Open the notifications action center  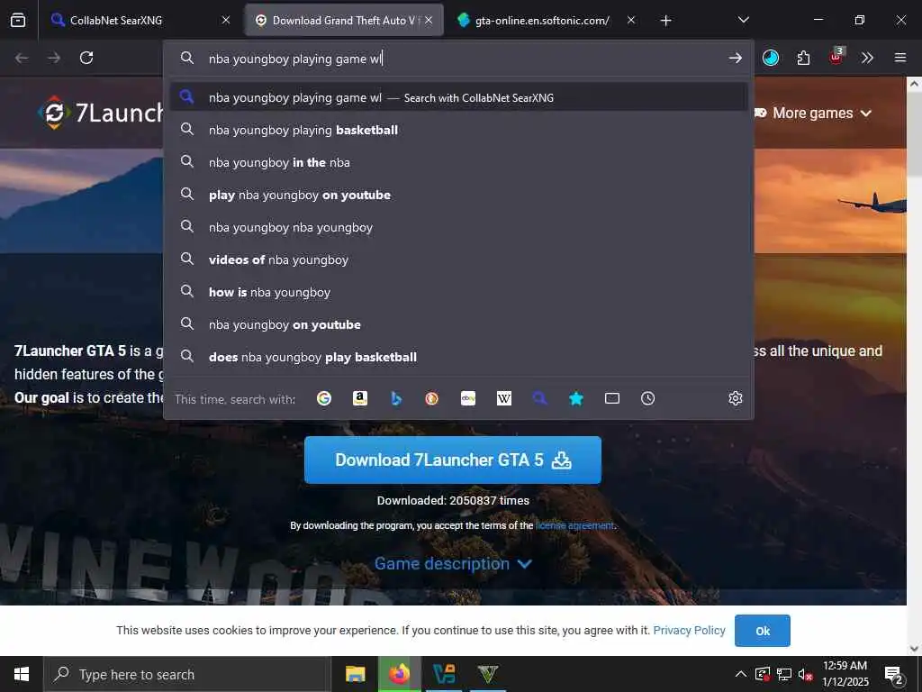pos(894,674)
